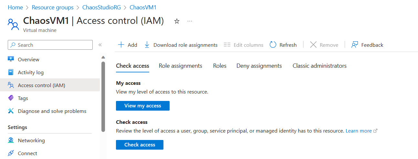Open the Activity log menu item
The width and height of the screenshot is (418, 159).
pos(30,72)
